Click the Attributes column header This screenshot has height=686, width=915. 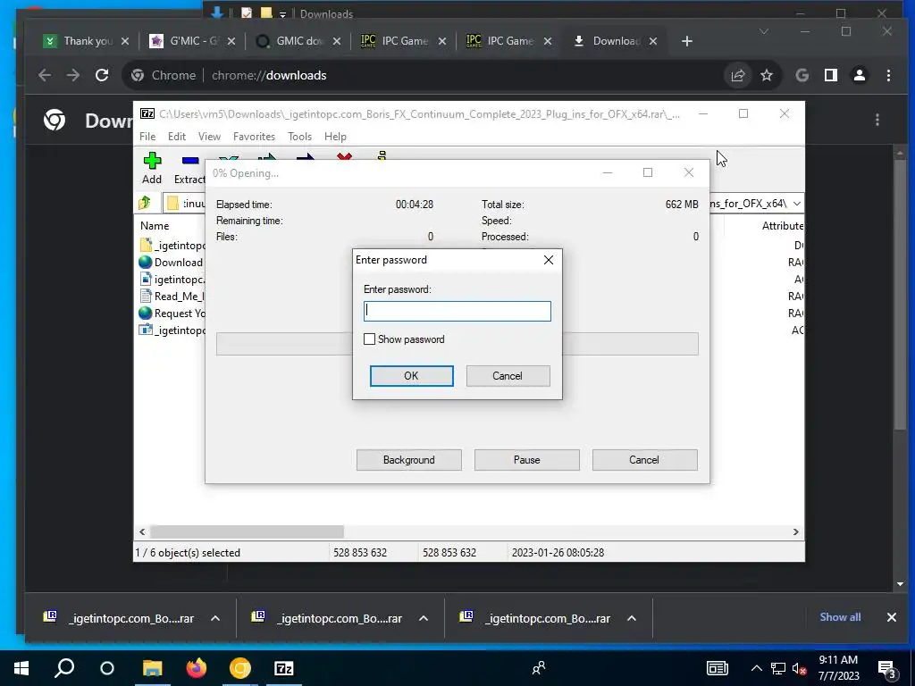782,226
